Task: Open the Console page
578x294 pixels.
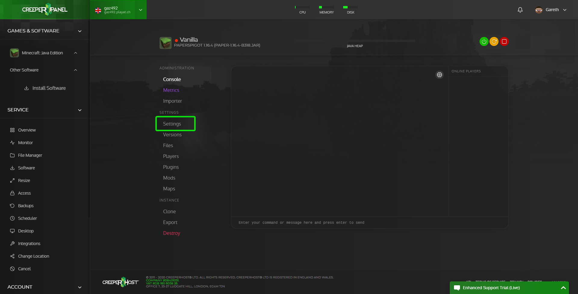Action: pyautogui.click(x=172, y=79)
